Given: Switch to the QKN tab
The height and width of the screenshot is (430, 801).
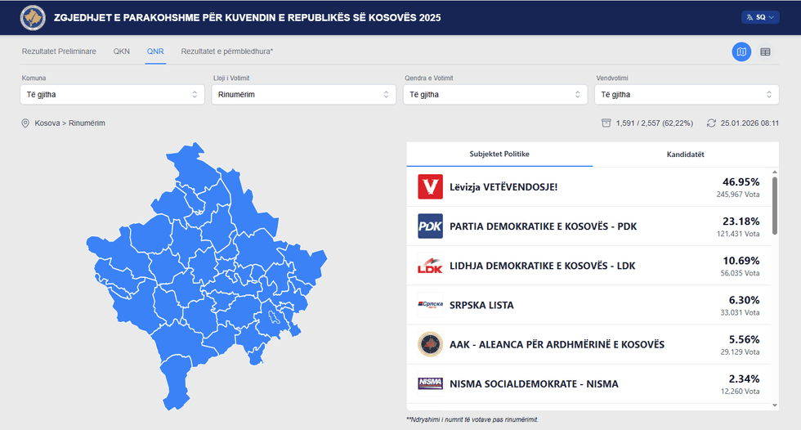Looking at the screenshot, I should click(x=122, y=52).
